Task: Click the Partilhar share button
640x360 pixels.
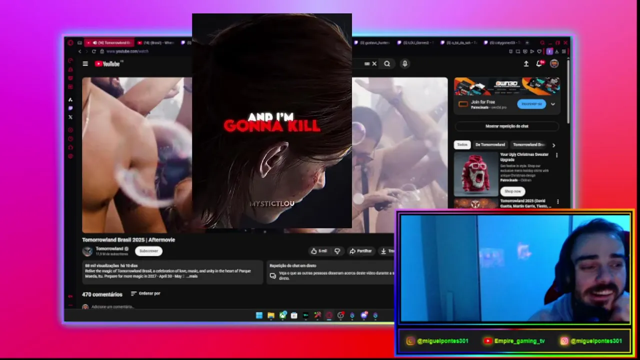Action: 360,251
